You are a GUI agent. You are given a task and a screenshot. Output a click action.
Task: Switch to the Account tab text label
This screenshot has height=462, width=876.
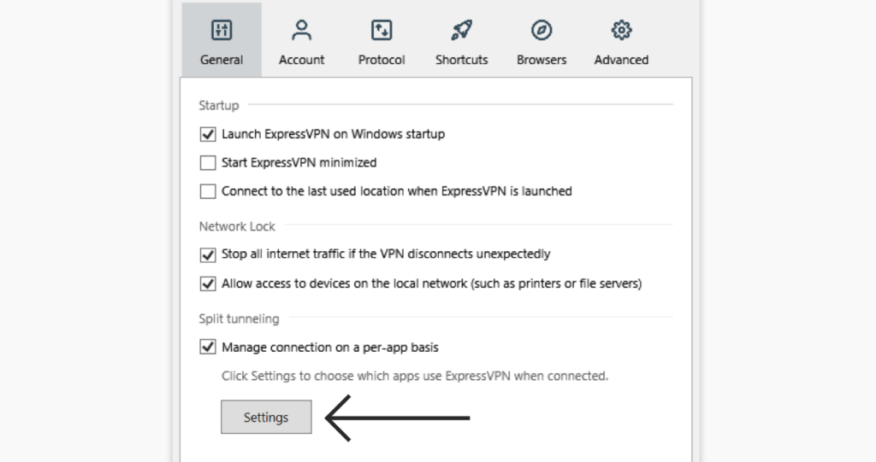pos(301,60)
